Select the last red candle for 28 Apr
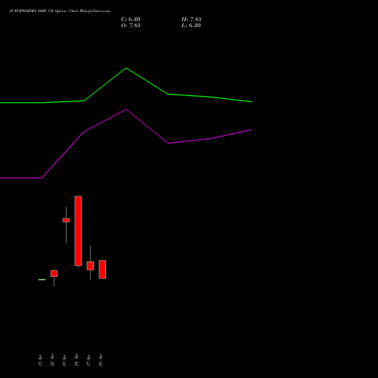This screenshot has width=378, height=378. coord(102,269)
